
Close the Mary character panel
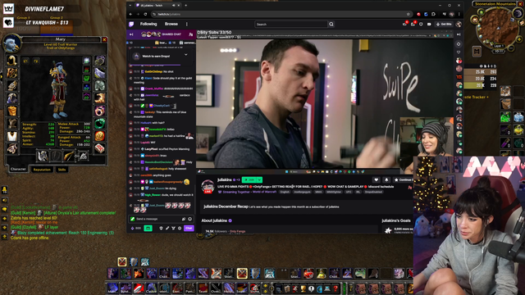point(104,39)
